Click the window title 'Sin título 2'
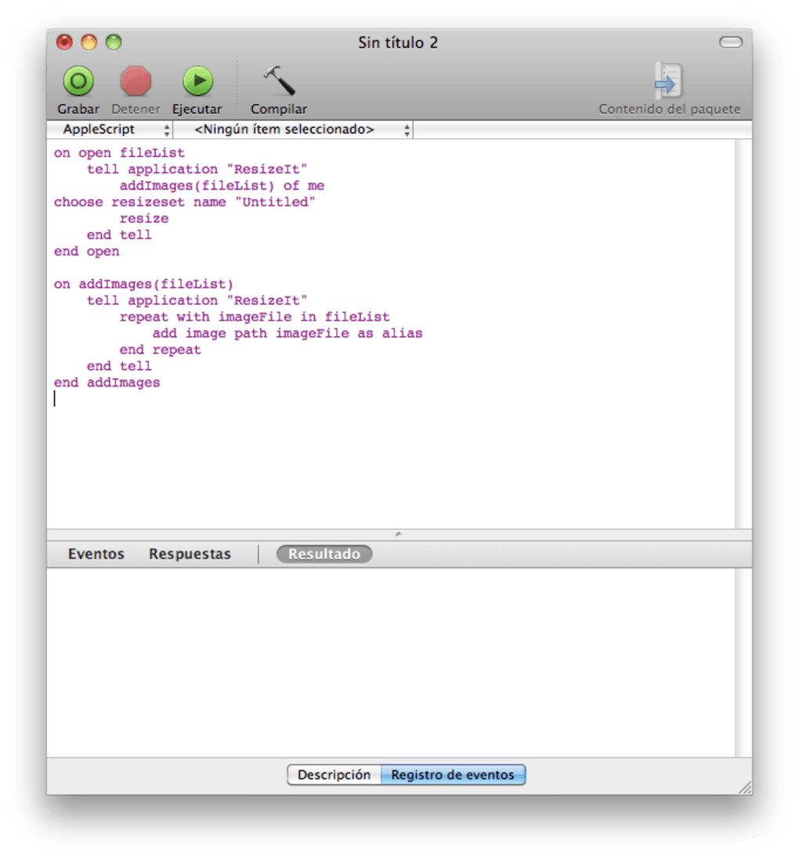 (398, 42)
